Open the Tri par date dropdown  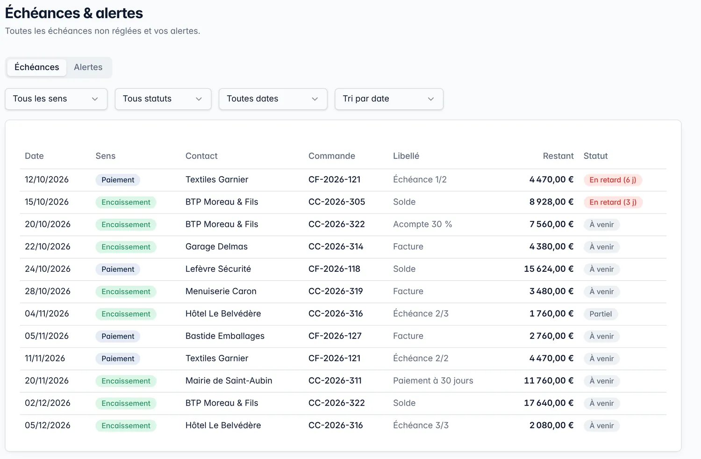coord(389,99)
